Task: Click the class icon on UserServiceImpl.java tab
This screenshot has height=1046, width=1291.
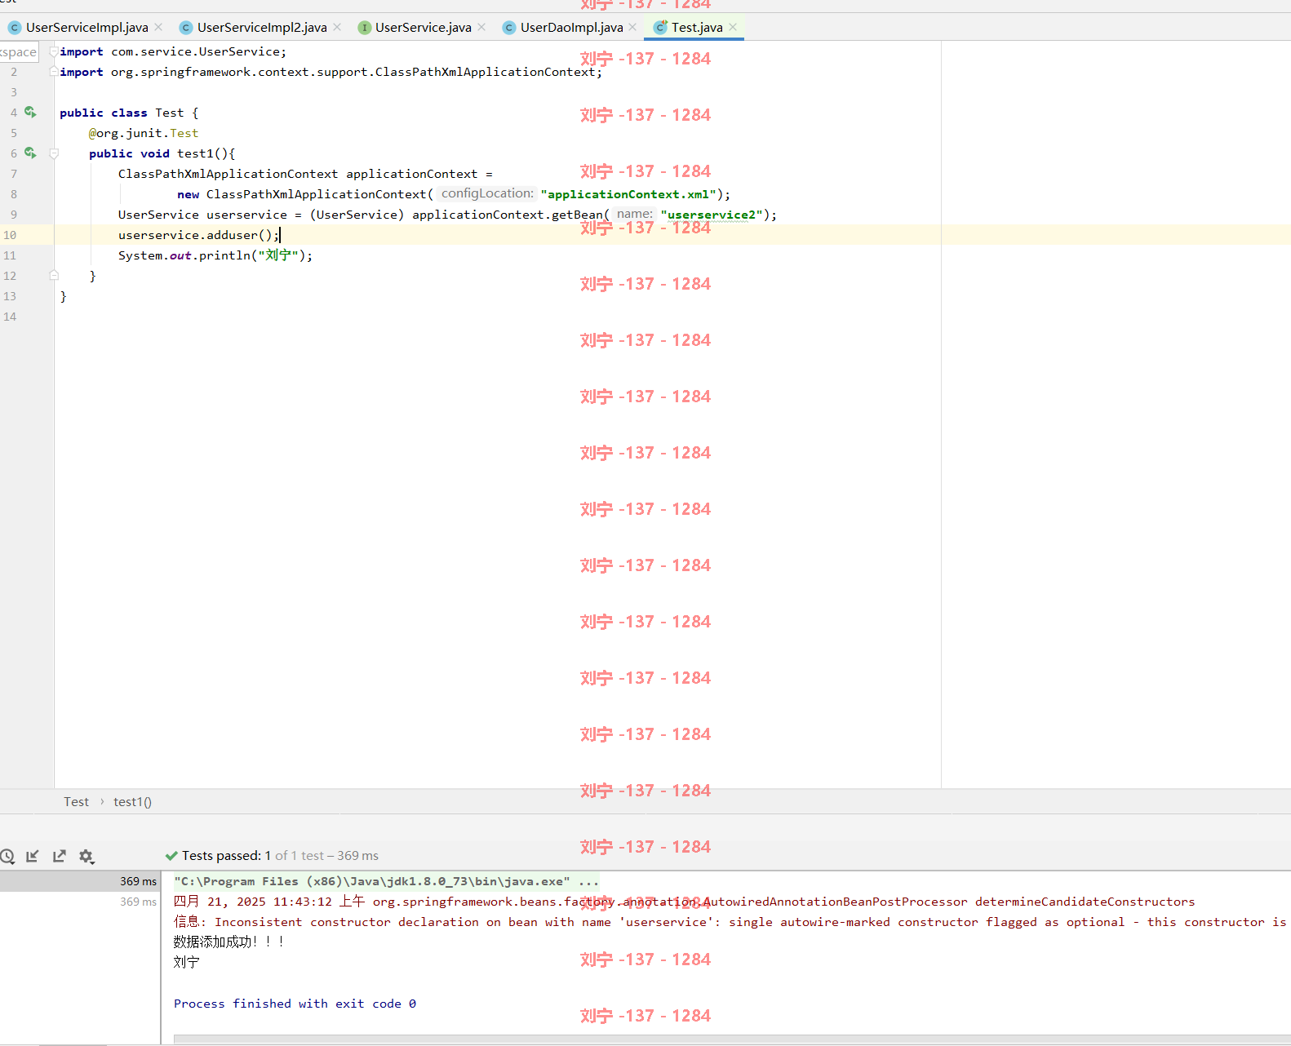Action: point(15,27)
